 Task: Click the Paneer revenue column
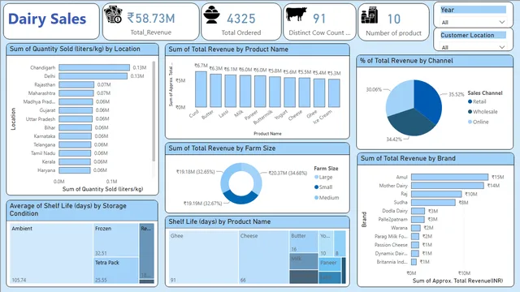tap(260, 91)
